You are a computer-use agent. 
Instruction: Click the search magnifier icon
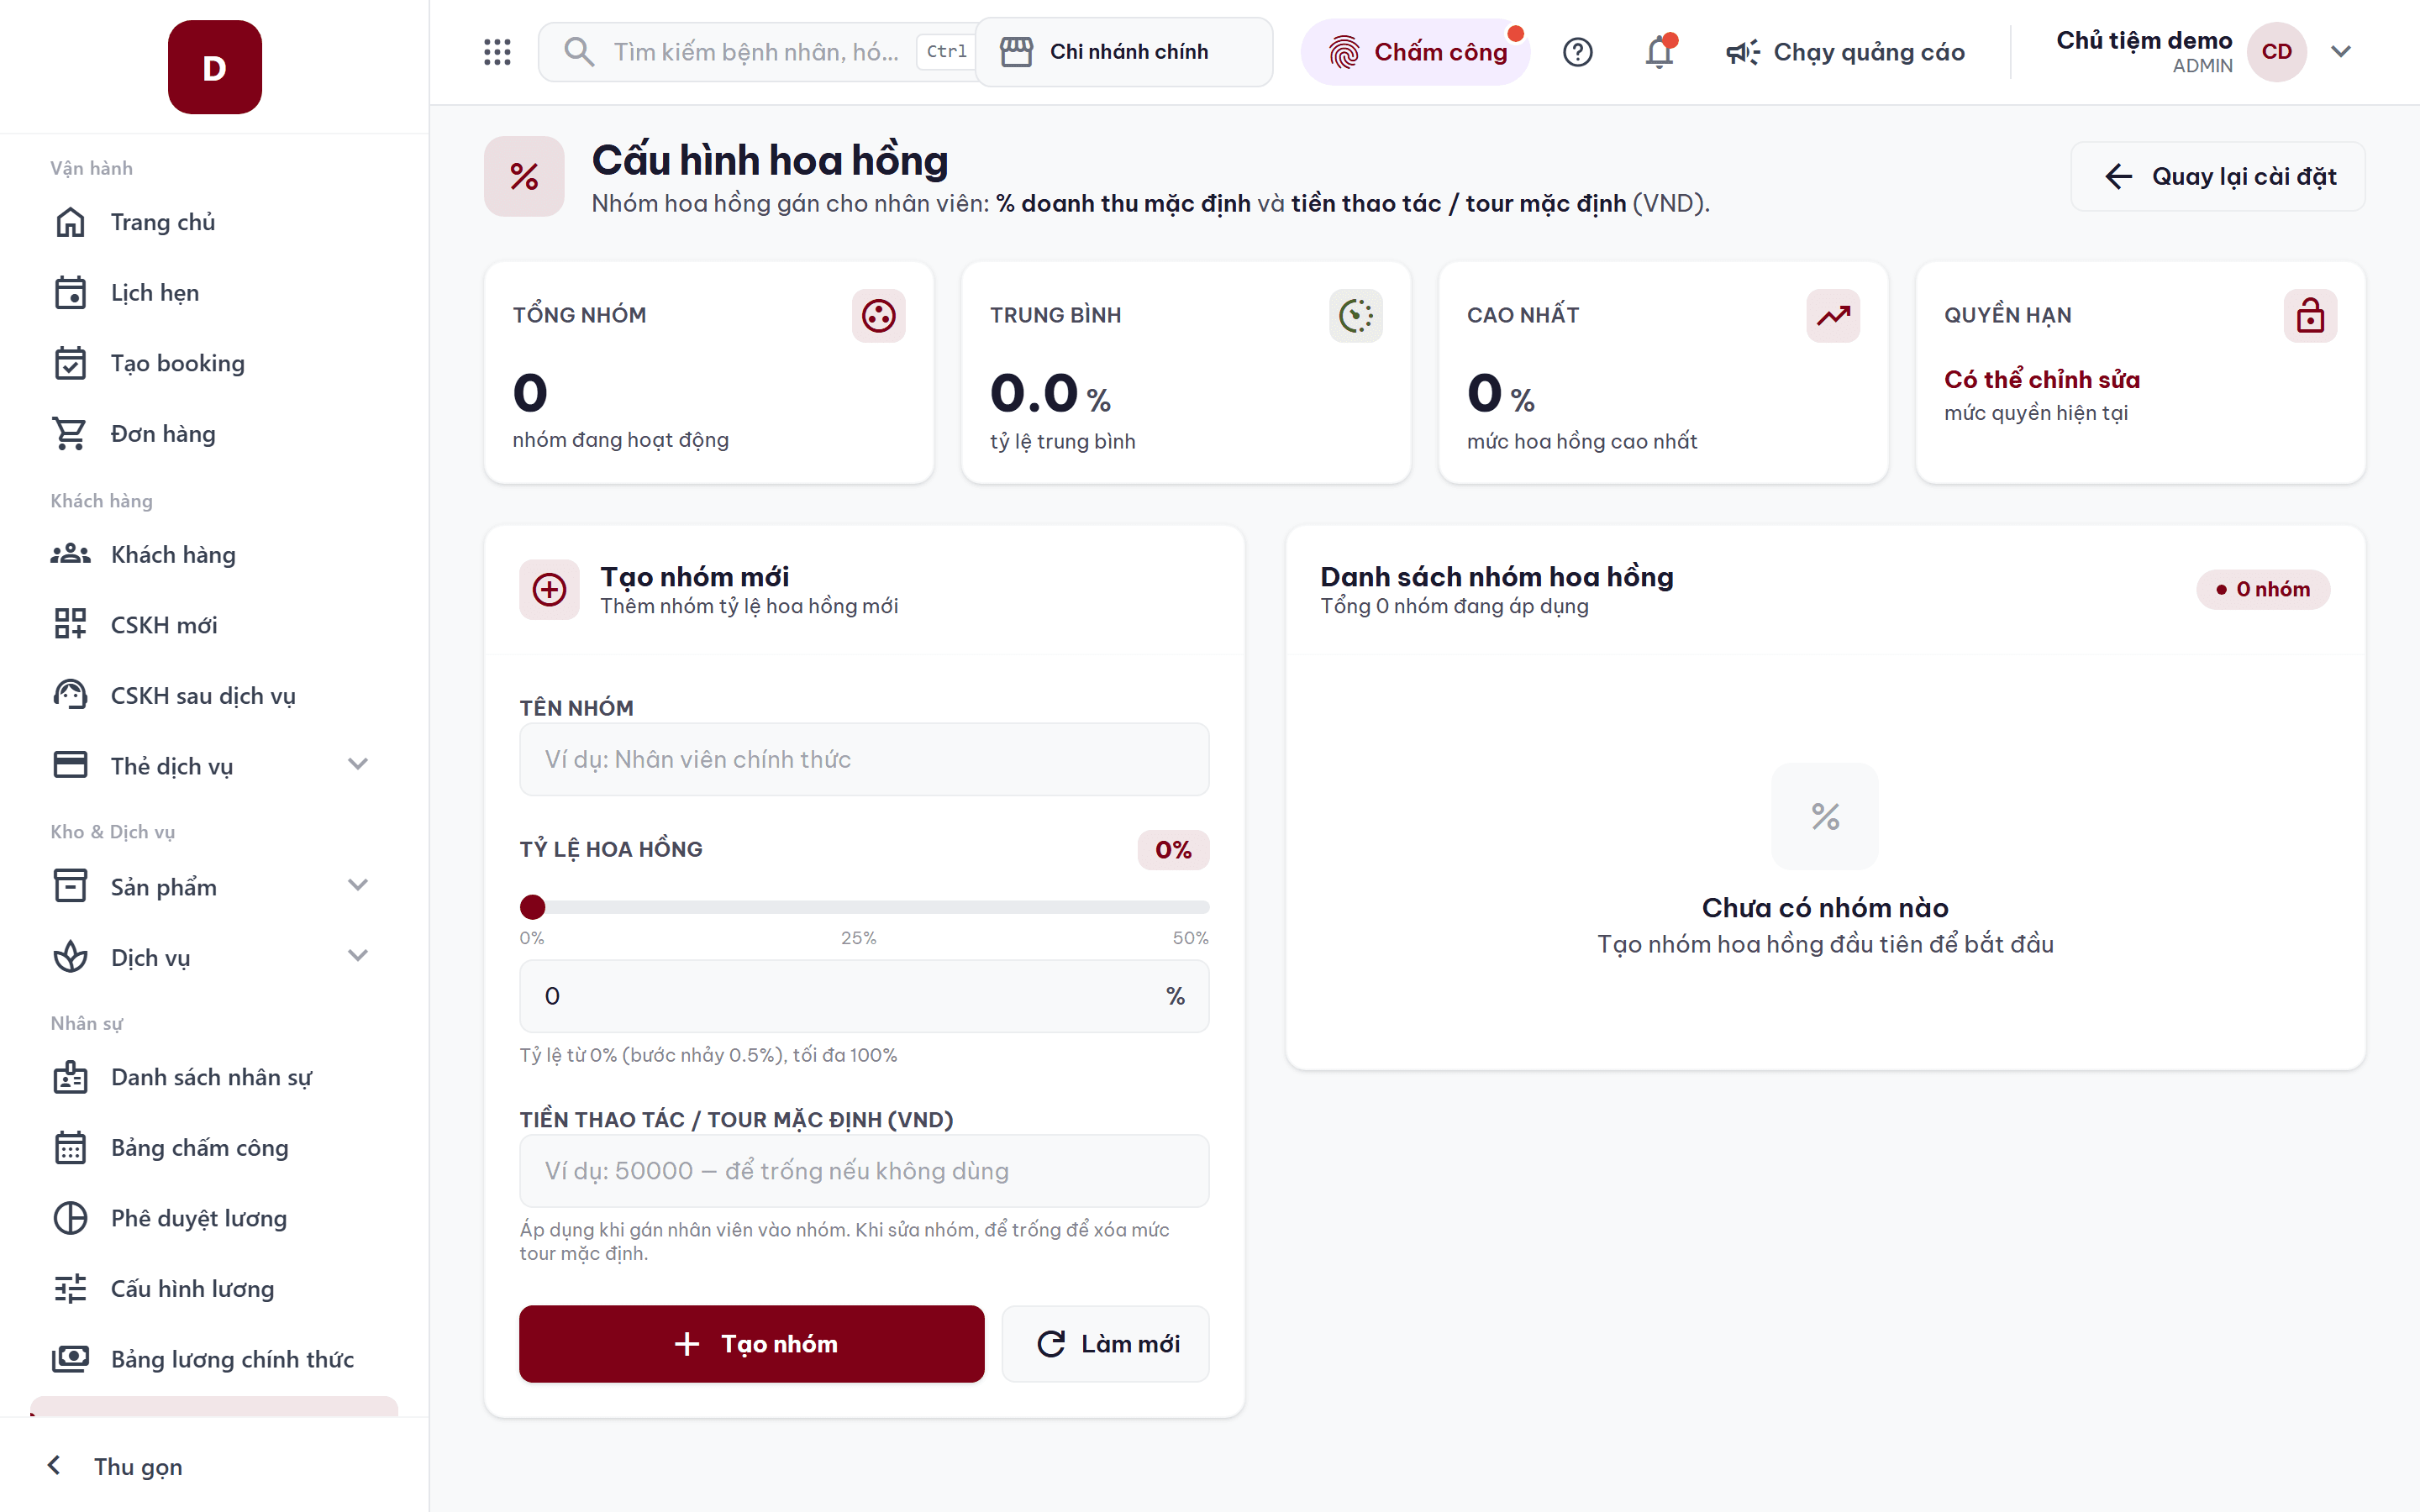tap(579, 52)
